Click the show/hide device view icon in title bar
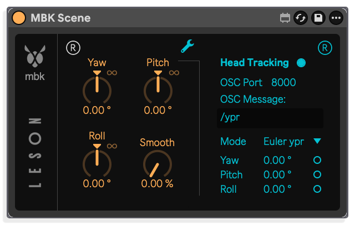Screen dimensions: 355x225 point(285,18)
